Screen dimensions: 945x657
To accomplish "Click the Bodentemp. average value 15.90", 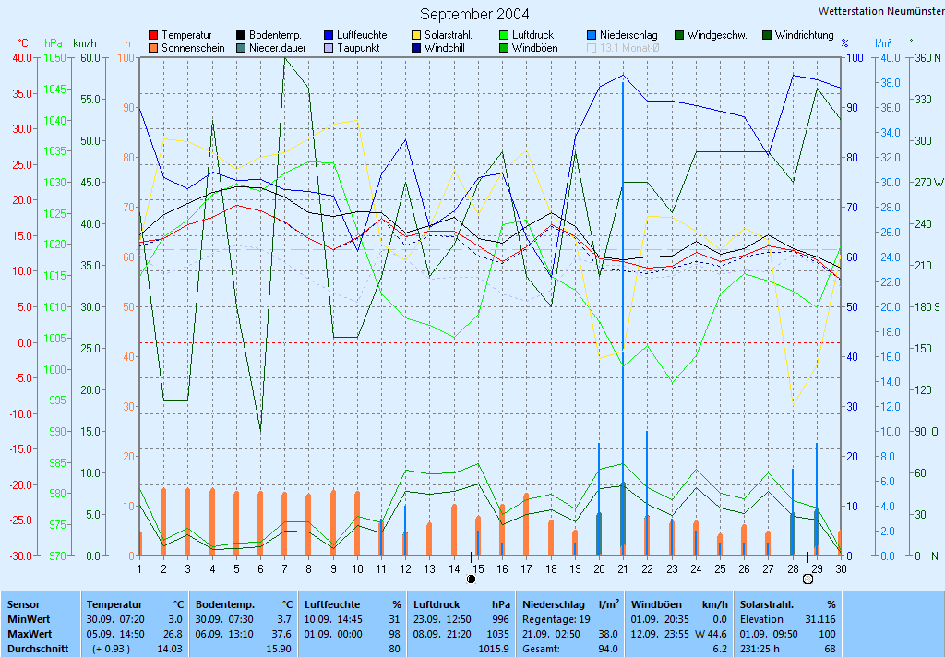I will tap(279, 650).
